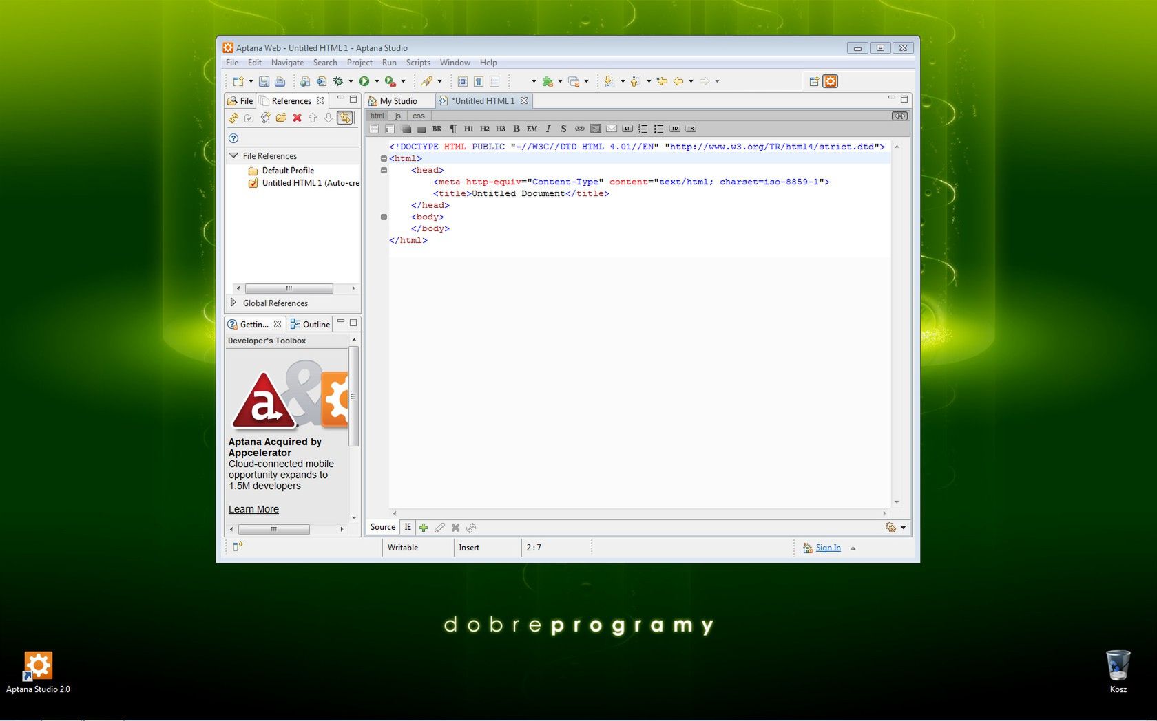Collapse the html tag fold marker

[384, 158]
